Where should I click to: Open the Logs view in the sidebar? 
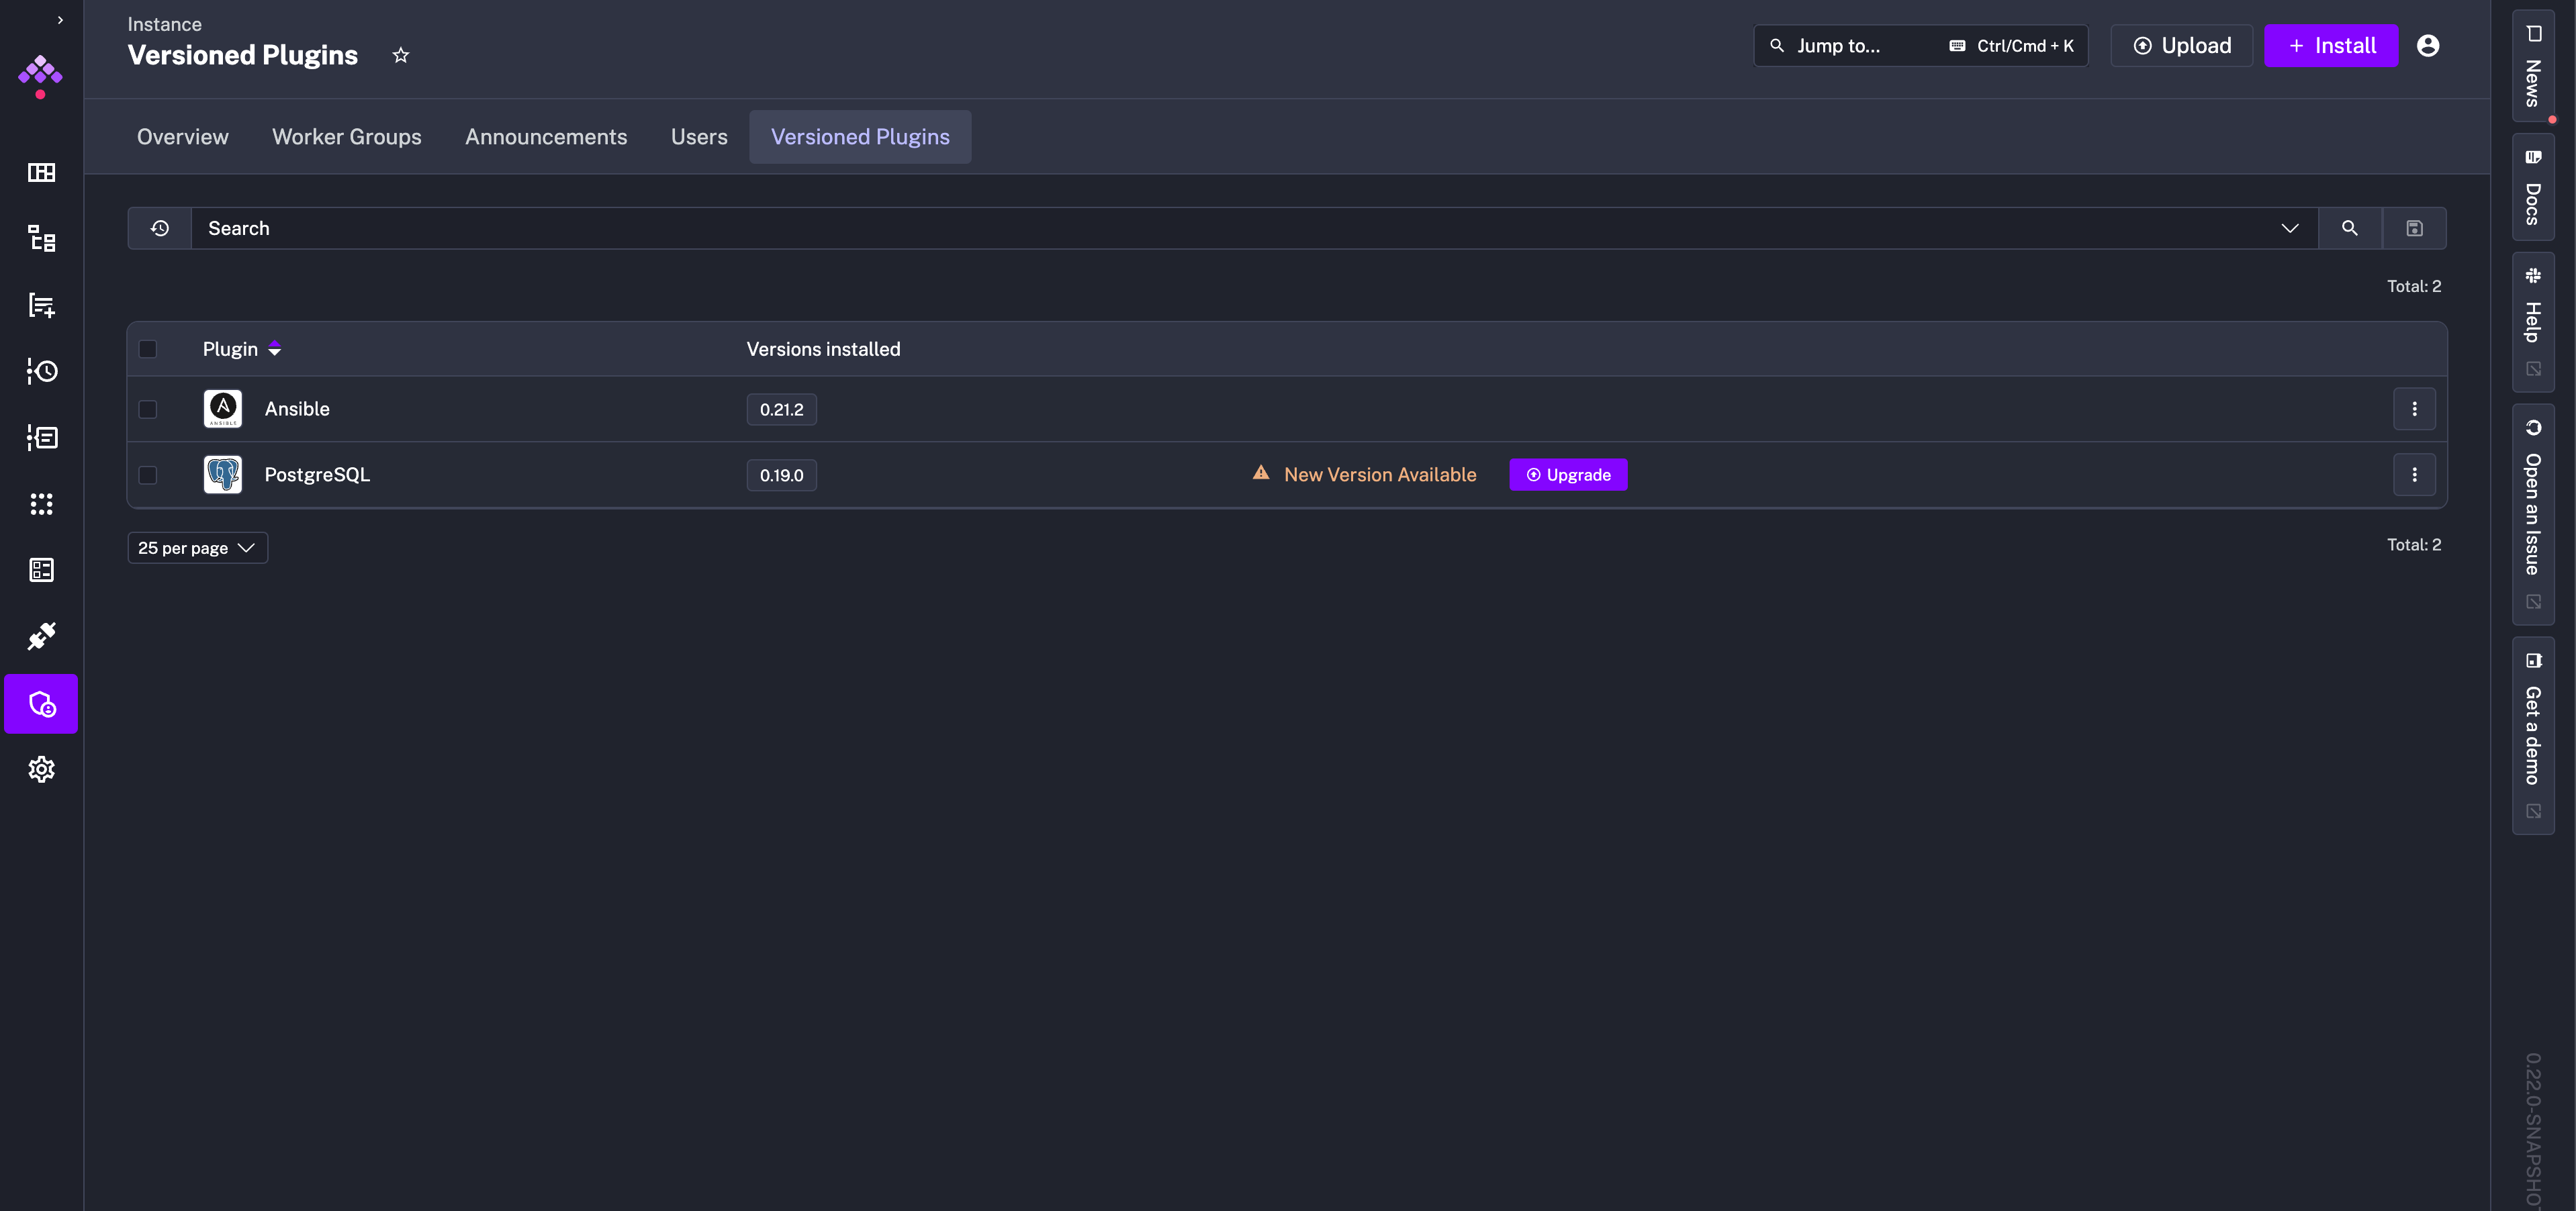pos(41,437)
